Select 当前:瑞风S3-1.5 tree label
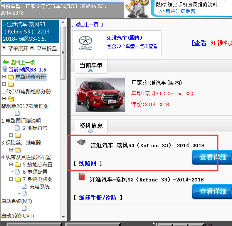The height and width of the screenshot is (226, 232). coord(27,70)
